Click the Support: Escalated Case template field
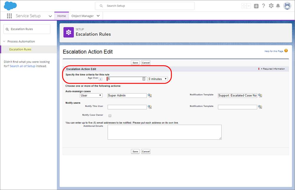The width and height of the screenshot is (295, 190). point(237,95)
